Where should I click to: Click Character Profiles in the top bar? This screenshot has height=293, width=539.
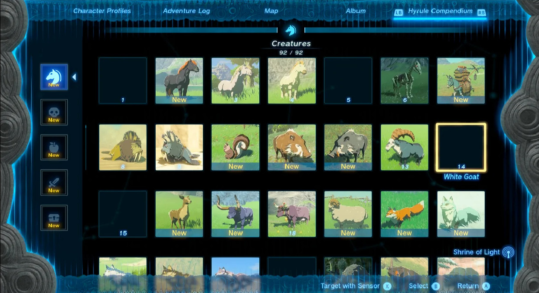pyautogui.click(x=102, y=11)
